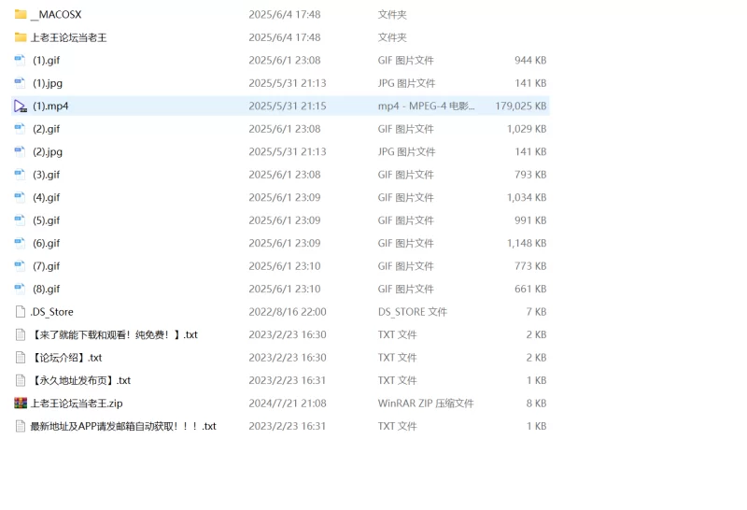
Task: Select the file 【论坛介绍】.txt
Action: tap(66, 358)
